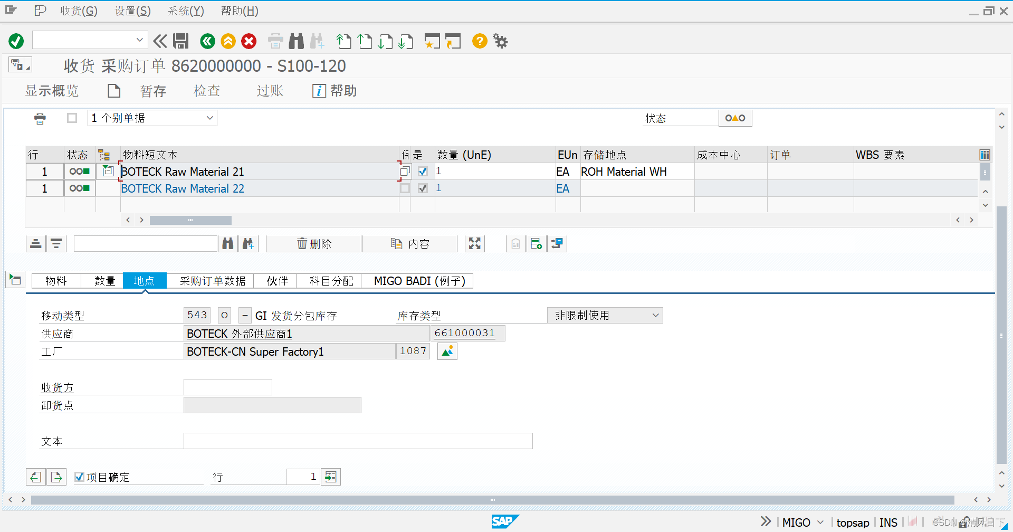Click the yellow Help question mark icon
The image size is (1013, 532).
click(x=480, y=41)
